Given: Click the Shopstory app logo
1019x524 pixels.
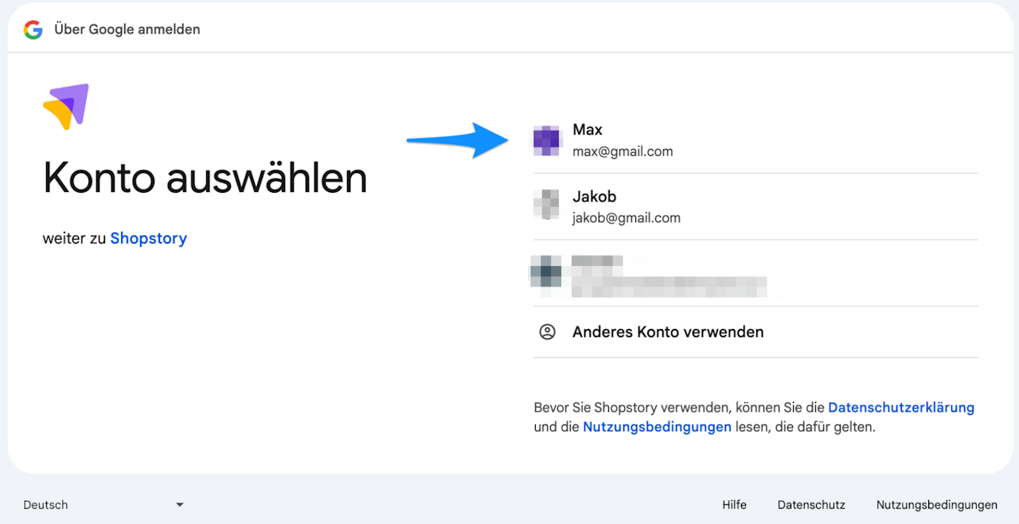Looking at the screenshot, I should (66, 107).
